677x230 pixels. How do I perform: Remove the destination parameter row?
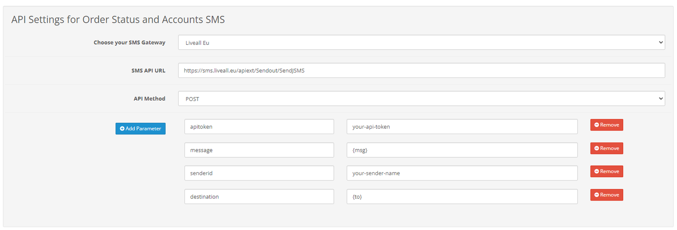607,195
